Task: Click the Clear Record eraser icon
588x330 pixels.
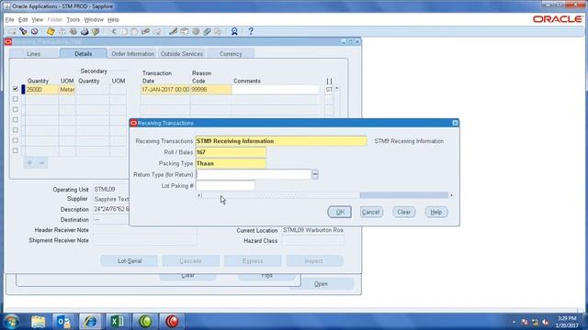Action: (x=145, y=31)
